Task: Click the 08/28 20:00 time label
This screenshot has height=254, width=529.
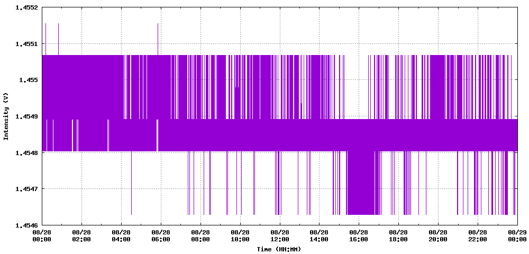Action: pos(438,236)
